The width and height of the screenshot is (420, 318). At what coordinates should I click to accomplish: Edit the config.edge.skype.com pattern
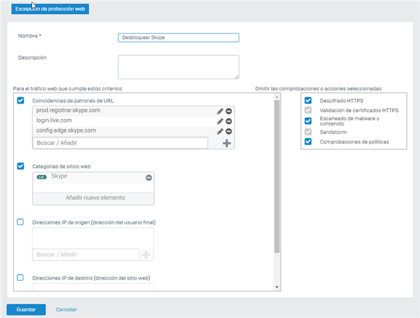(220, 131)
